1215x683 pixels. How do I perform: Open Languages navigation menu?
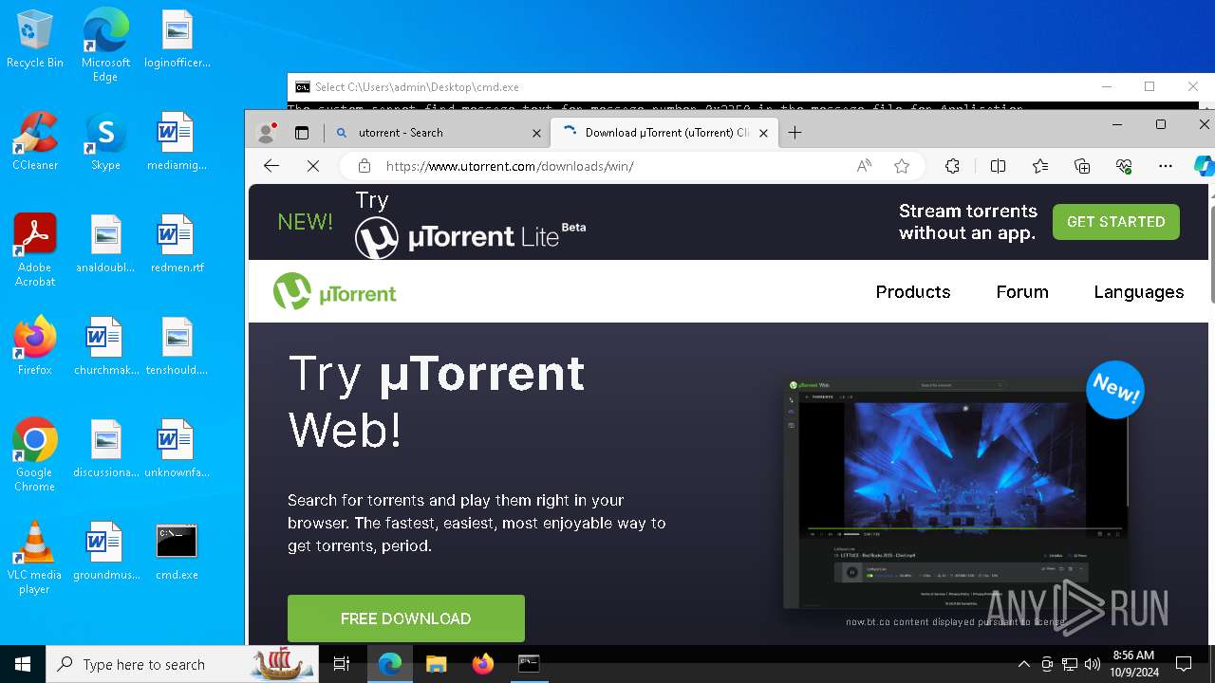pyautogui.click(x=1139, y=292)
